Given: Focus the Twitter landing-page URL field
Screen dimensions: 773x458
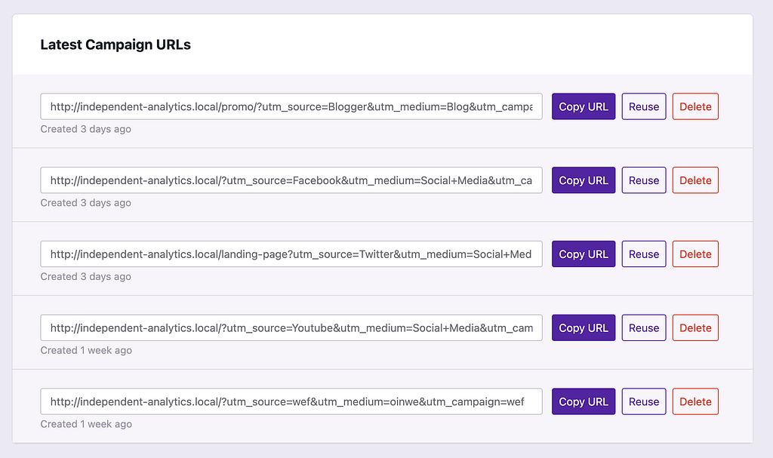Looking at the screenshot, I should tap(291, 254).
